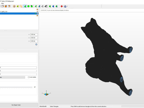The height and width of the screenshot is (108, 144).
Task: Click green checkmark on highlighted tree row
Action: [35, 13]
